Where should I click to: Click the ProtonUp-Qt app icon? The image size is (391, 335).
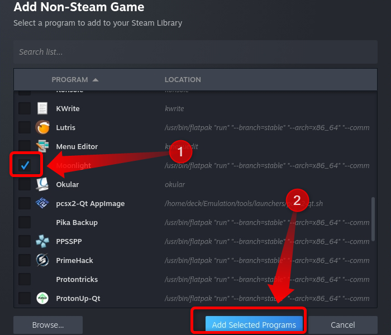(42, 298)
